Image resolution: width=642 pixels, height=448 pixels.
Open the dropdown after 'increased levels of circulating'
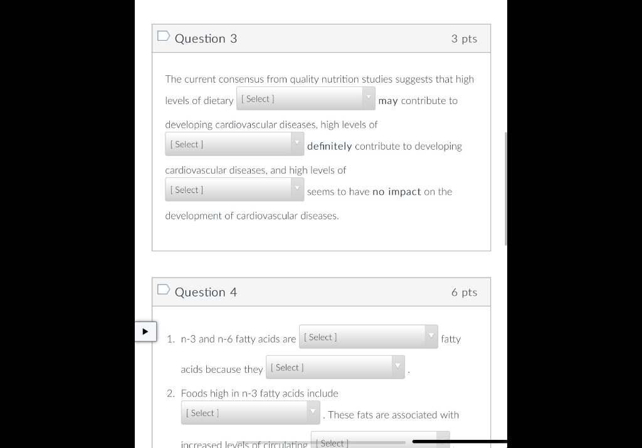[381, 440]
